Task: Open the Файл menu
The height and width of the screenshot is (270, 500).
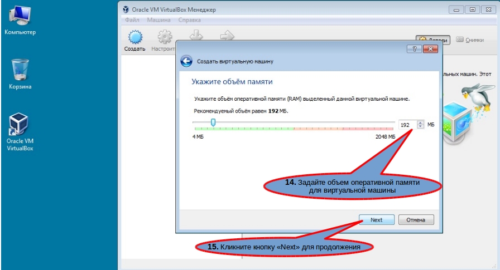Action: click(x=132, y=19)
